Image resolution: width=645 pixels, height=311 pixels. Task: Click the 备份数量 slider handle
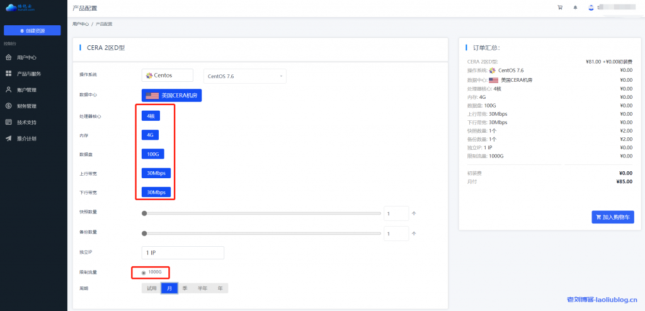(144, 234)
